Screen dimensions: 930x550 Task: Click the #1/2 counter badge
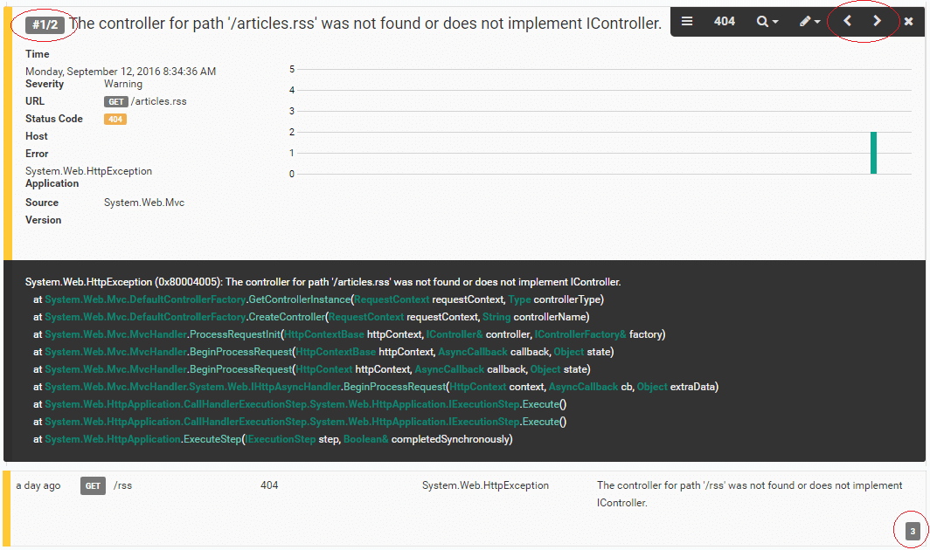(x=44, y=24)
